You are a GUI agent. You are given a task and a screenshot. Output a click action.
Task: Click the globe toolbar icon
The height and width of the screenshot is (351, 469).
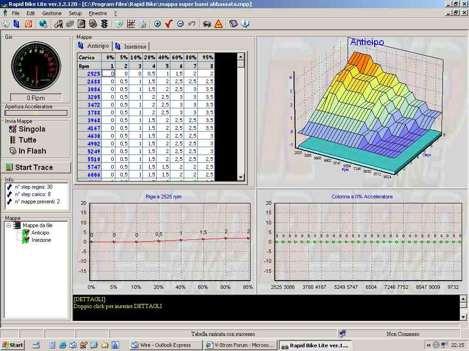(x=43, y=24)
